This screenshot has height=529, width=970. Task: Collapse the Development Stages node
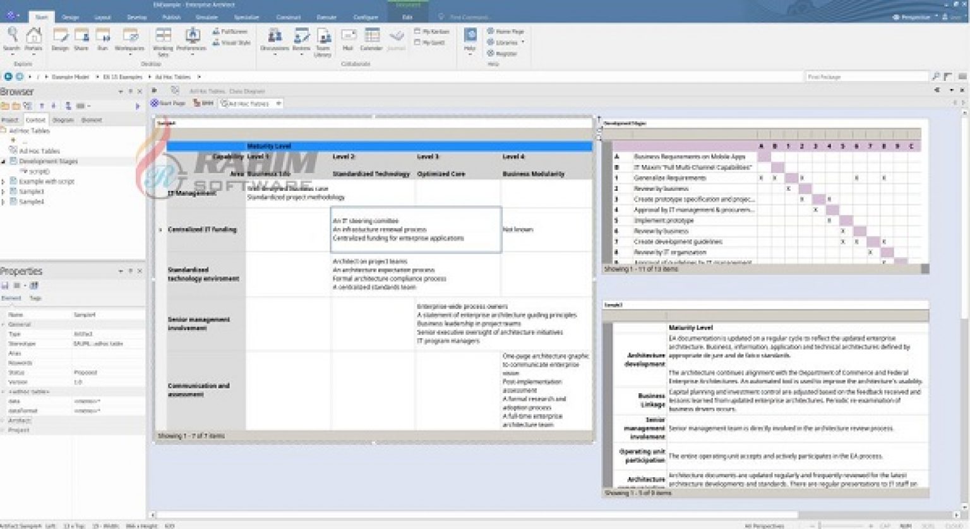(x=4, y=161)
